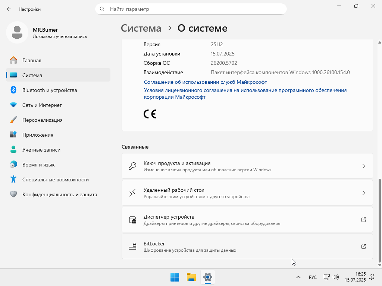This screenshot has width=382, height=286.
Task: Click the key icon for product activation
Action: coord(132,166)
